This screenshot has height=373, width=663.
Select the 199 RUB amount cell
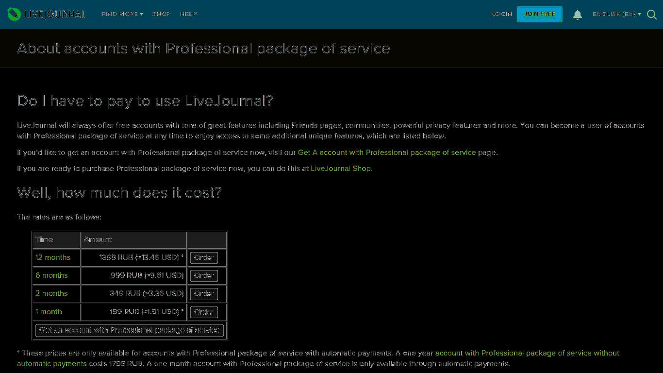click(x=133, y=312)
